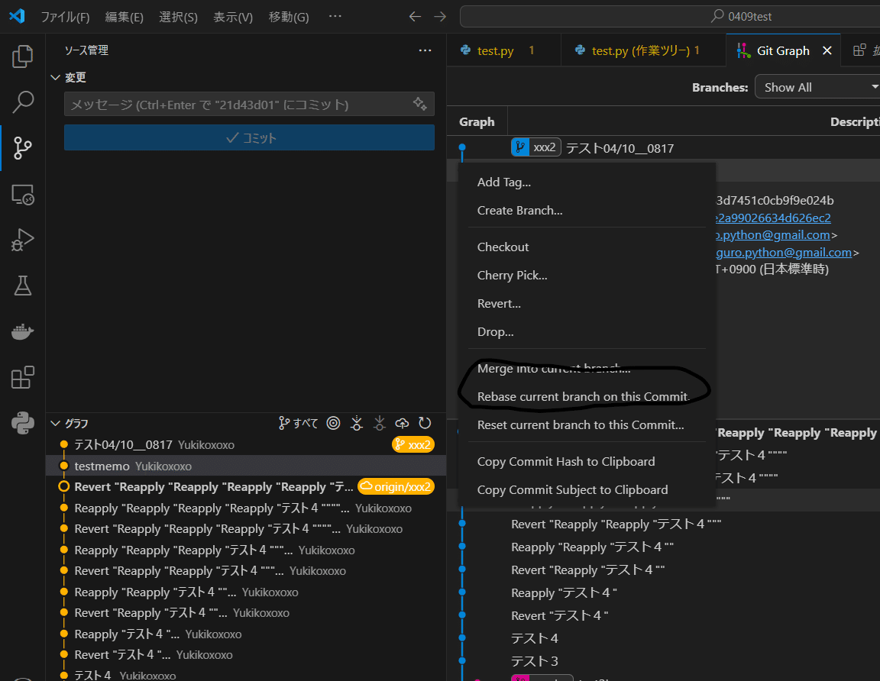
Task: Open the Testing panel via the flask icon
Action: tap(22, 285)
